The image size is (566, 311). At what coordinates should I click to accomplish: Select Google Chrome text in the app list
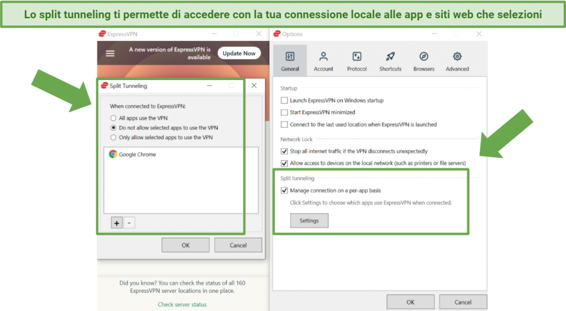click(138, 155)
